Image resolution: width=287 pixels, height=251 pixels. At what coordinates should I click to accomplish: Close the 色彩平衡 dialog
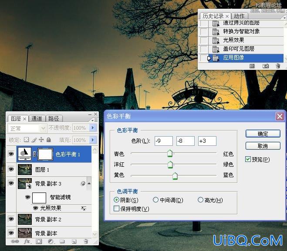280,116
